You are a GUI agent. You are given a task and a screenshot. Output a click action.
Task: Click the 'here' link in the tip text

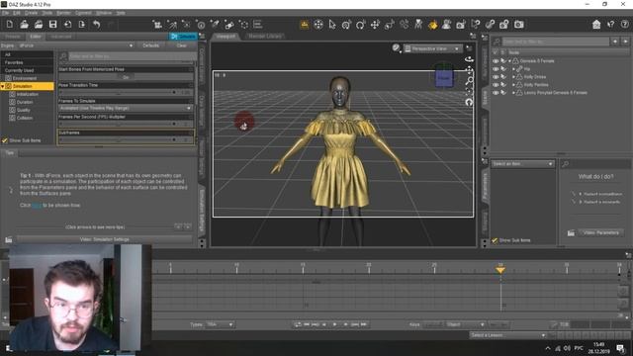click(x=37, y=206)
